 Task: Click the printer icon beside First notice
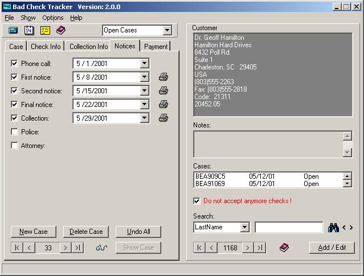pyautogui.click(x=163, y=77)
